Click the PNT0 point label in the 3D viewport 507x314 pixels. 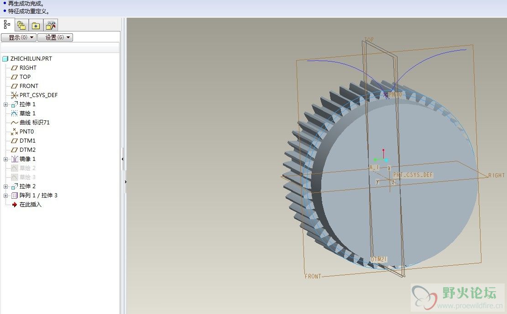[395, 94]
